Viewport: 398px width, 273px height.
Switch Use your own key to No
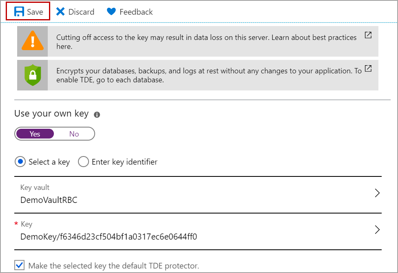(x=74, y=134)
